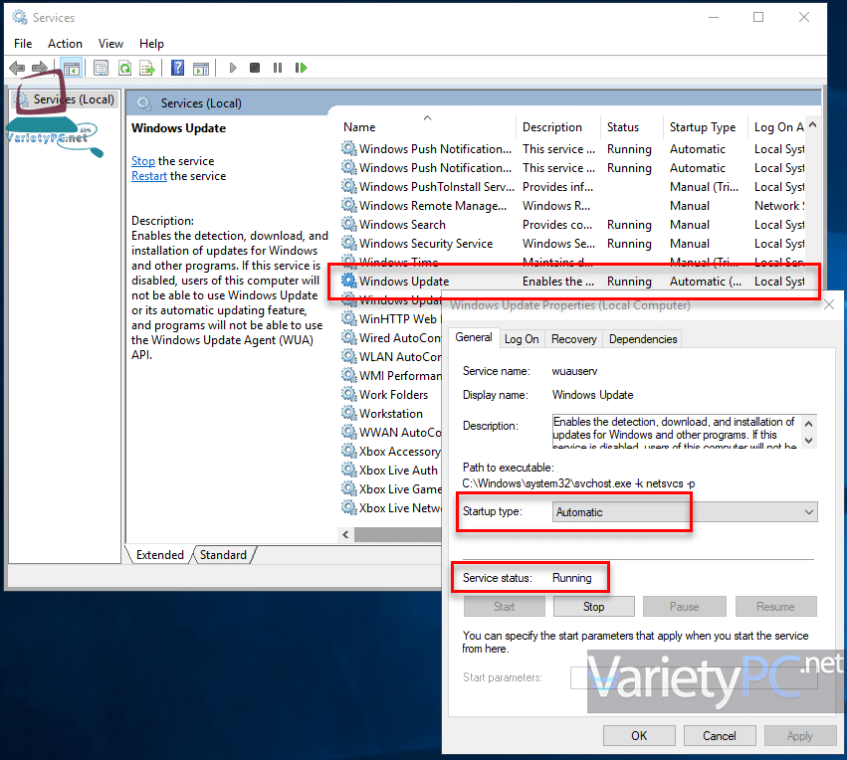Sort by the Description column header
This screenshot has height=760, width=847.
pyautogui.click(x=557, y=127)
